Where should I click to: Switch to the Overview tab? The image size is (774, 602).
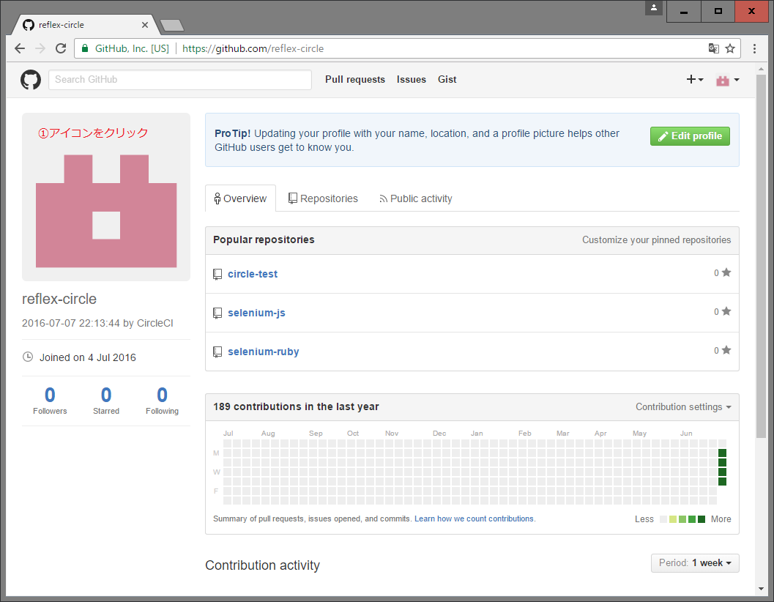pyautogui.click(x=240, y=198)
